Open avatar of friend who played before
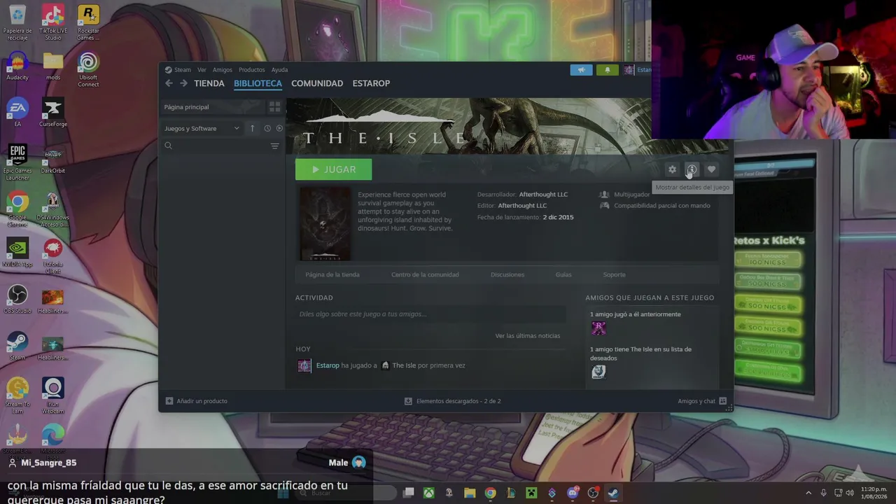 (598, 328)
